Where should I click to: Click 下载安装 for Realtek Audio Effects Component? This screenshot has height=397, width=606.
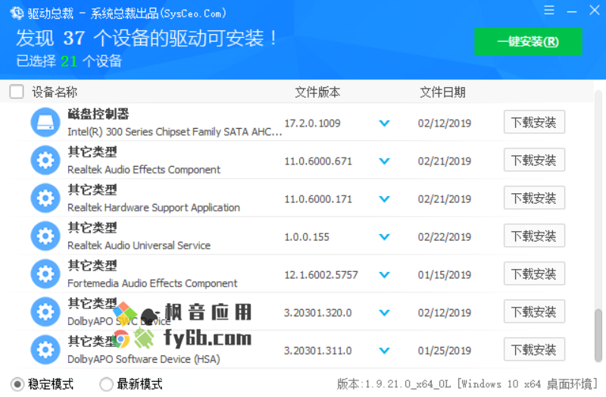point(534,160)
